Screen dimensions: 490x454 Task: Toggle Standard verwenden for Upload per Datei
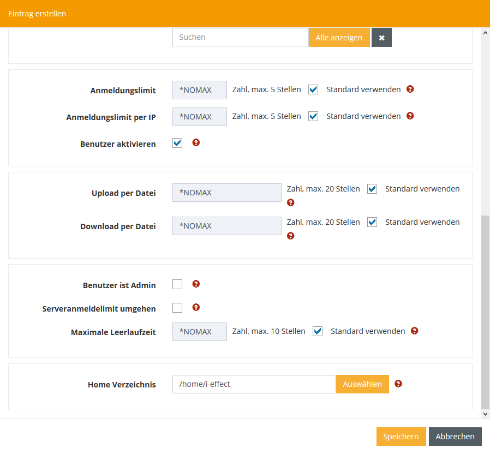372,189
